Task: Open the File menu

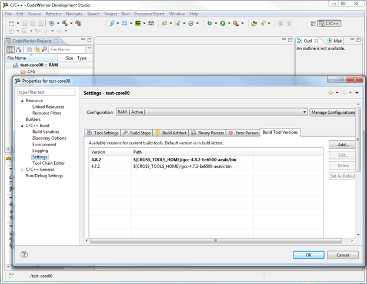Action: [x=8, y=13]
